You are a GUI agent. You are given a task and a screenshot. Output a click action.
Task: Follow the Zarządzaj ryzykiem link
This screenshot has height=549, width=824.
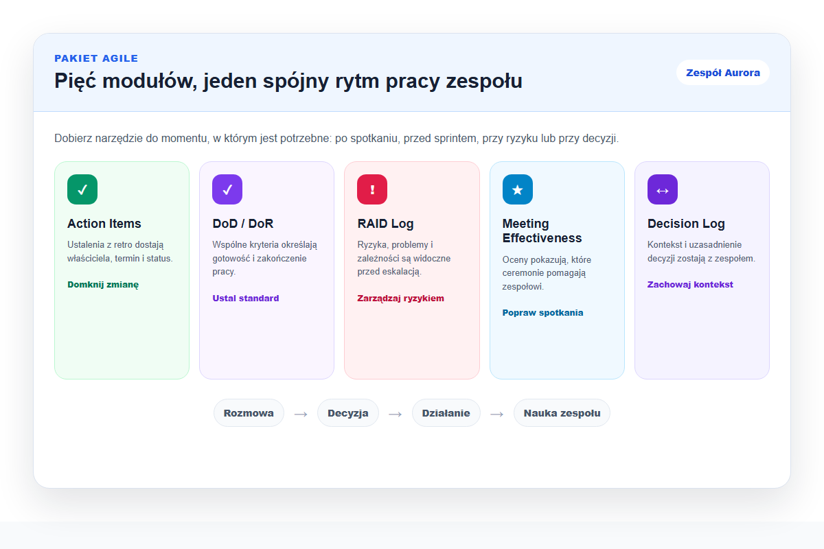pyautogui.click(x=401, y=298)
